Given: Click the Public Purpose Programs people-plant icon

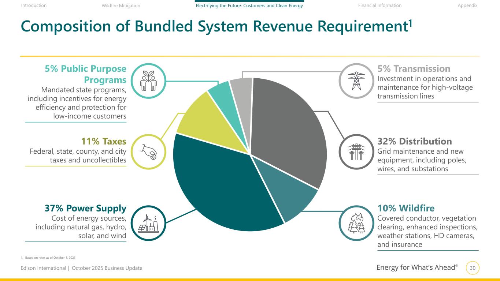Looking at the screenshot, I should (x=149, y=81).
